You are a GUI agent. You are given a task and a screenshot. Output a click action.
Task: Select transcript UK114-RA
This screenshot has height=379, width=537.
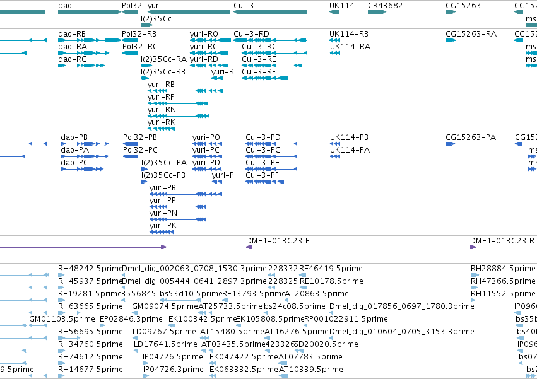coord(350,47)
